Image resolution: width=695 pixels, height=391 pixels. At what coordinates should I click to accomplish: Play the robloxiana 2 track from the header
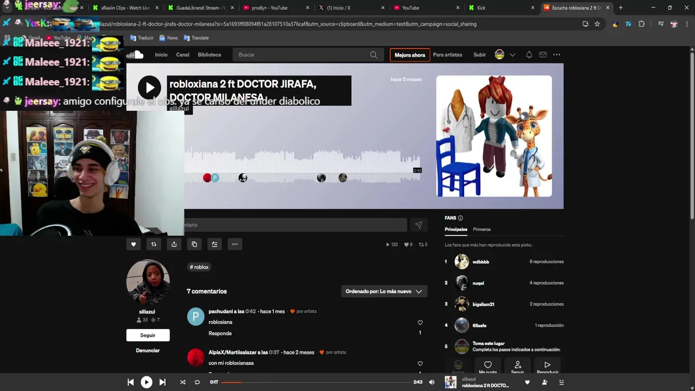click(149, 87)
